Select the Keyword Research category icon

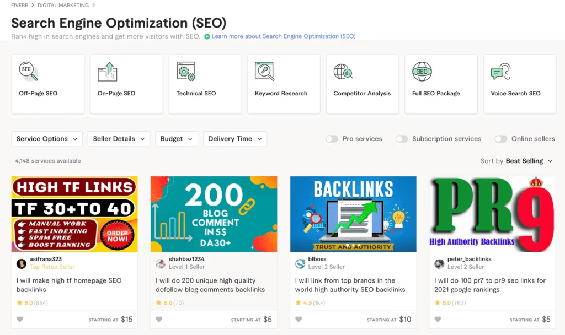pos(264,72)
